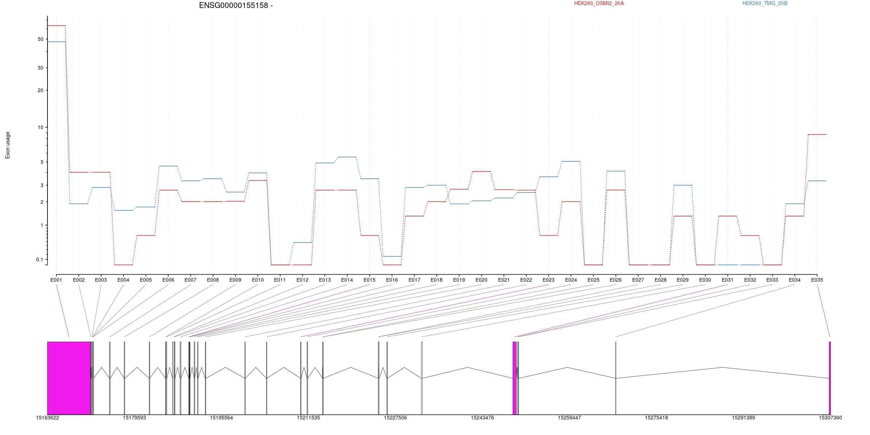Viewport: 870px width, 435px height.
Task: Click exon label E018
Action: click(x=436, y=280)
